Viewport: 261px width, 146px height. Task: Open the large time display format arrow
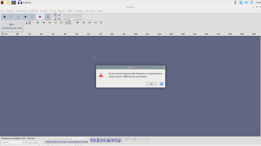[x=121, y=140]
